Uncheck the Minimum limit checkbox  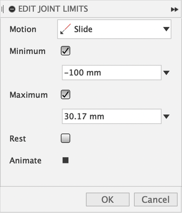(66, 51)
